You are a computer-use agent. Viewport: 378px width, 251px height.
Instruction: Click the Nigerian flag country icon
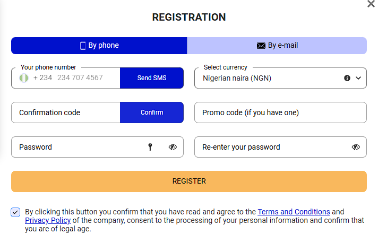[x=23, y=77]
